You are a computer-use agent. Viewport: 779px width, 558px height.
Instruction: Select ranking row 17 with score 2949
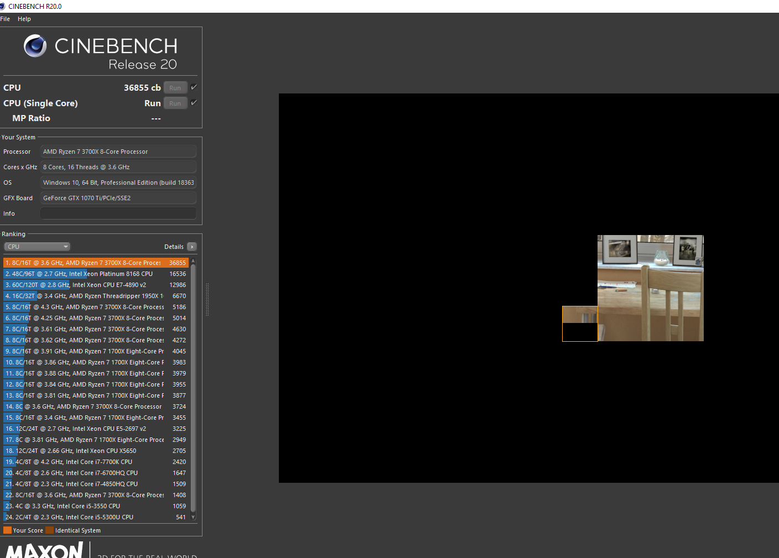(96, 440)
